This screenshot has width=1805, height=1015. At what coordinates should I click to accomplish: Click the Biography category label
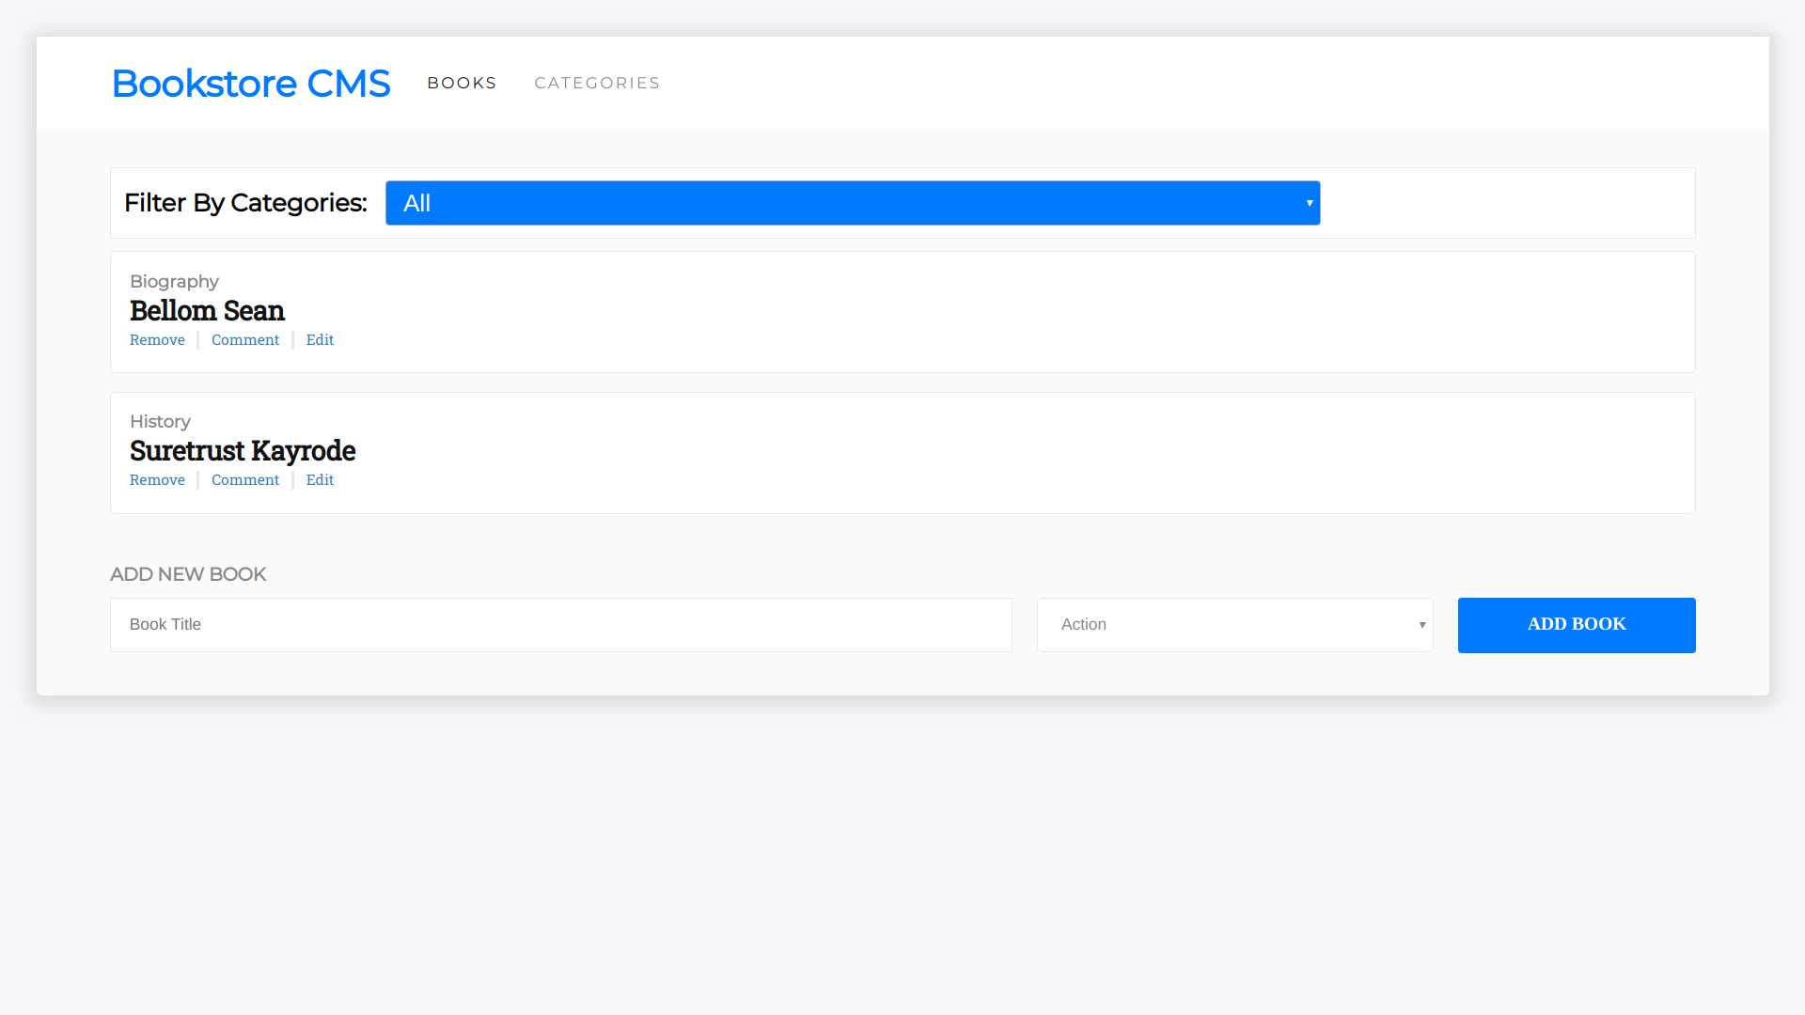tap(174, 282)
